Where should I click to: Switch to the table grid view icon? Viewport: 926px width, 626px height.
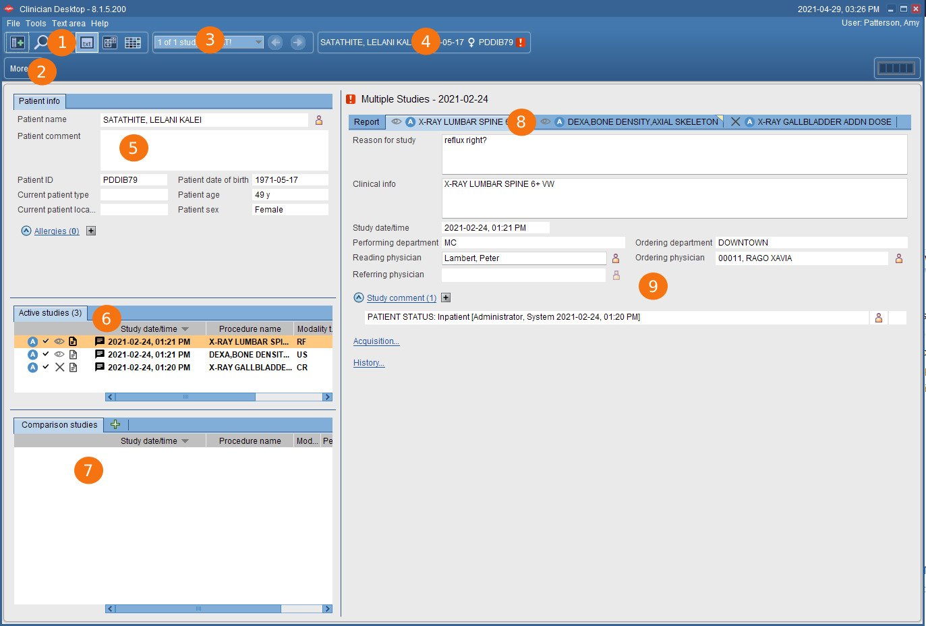click(x=133, y=42)
